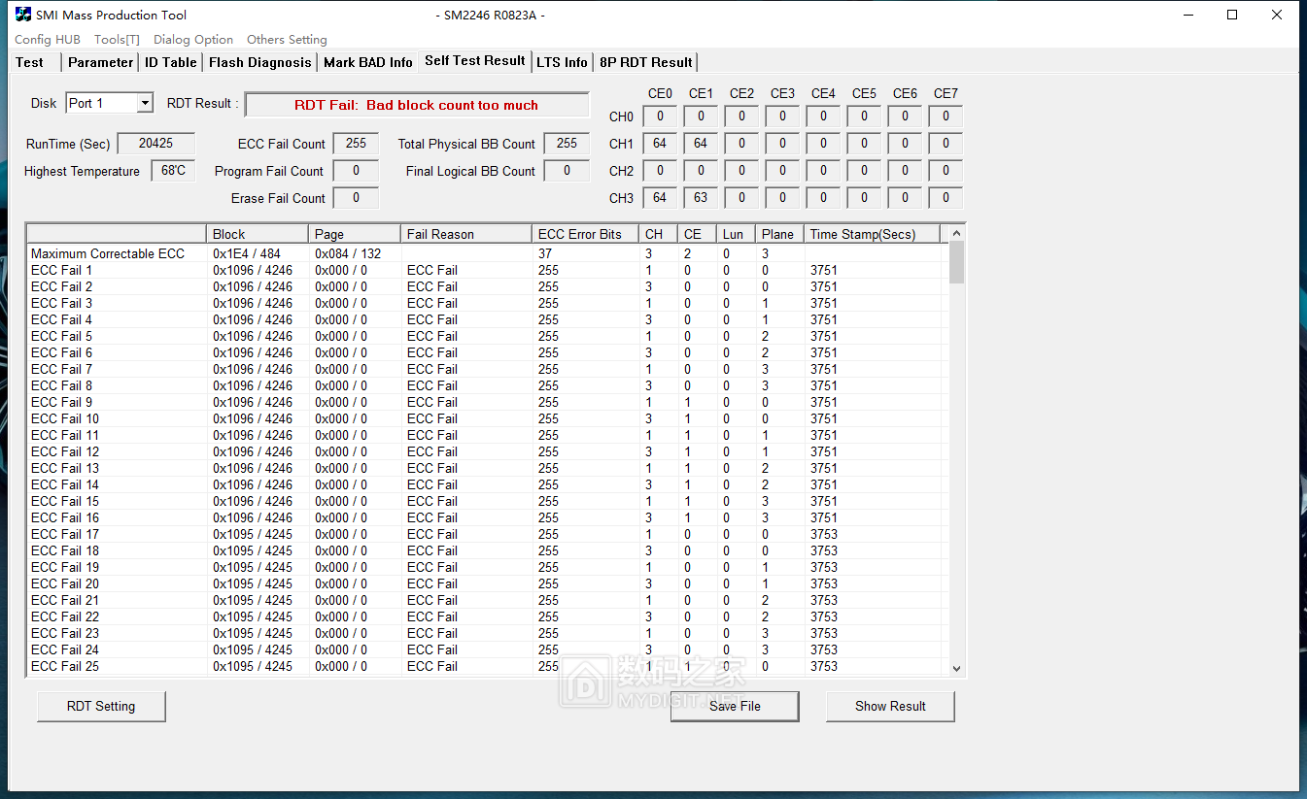Click the CH2 CE7 cell showing 0
Viewport: 1307px width, 799px height.
946,171
